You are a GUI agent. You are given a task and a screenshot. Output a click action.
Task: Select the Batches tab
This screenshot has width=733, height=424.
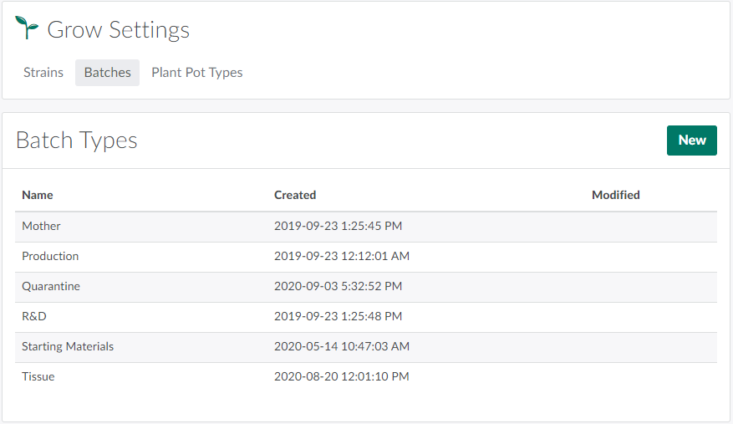[107, 73]
